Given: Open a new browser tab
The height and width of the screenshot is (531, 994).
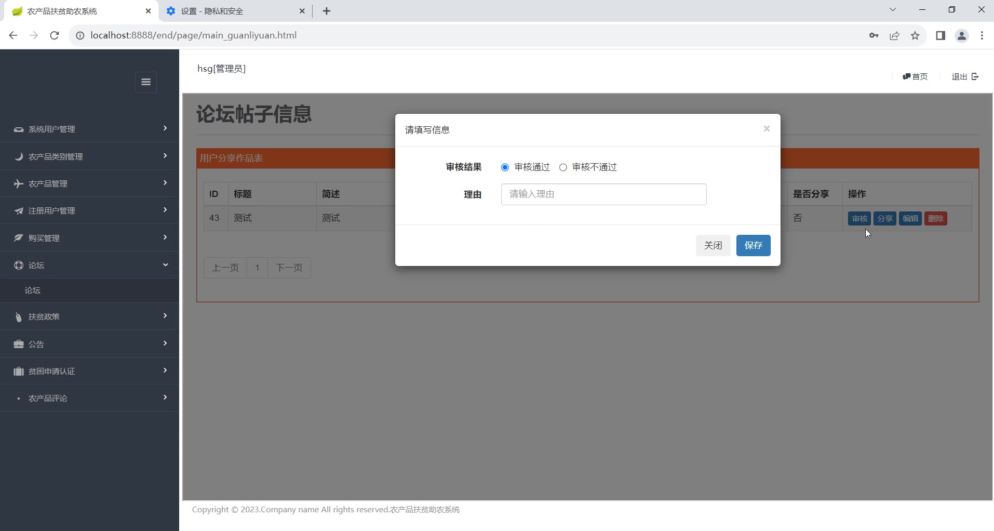Looking at the screenshot, I should [x=327, y=11].
